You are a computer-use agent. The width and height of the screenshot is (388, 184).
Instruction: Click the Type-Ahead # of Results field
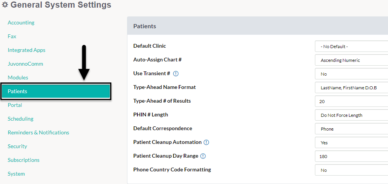[x=351, y=102]
